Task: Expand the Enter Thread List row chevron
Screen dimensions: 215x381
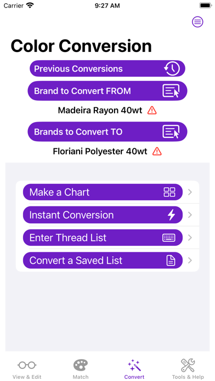Action: click(190, 238)
